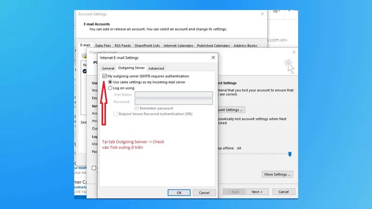Image resolution: width=372 pixels, height=209 pixels.
Task: Select the Outgoing Server tab
Action: click(x=131, y=68)
